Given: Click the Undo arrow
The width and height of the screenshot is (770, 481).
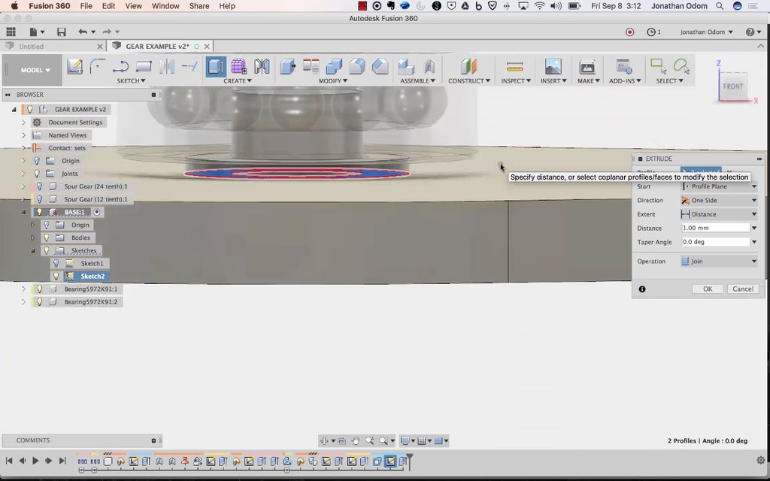Looking at the screenshot, I should pyautogui.click(x=83, y=32).
